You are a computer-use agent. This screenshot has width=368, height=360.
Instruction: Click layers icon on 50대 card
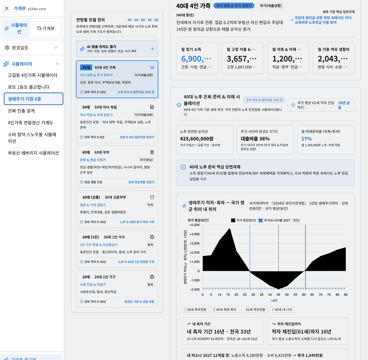pos(152,107)
